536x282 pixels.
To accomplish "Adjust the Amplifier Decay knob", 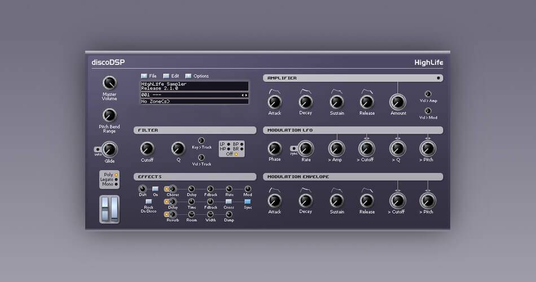I will (306, 102).
